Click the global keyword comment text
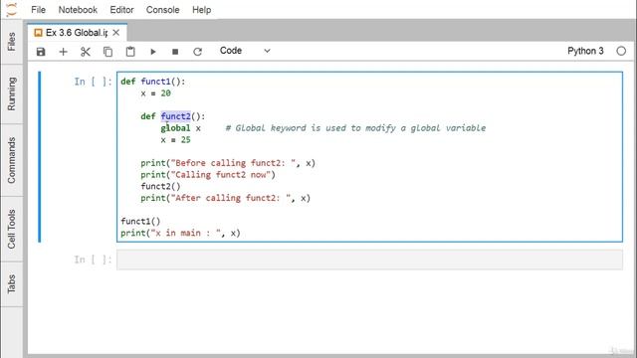637x358 pixels. 355,128
